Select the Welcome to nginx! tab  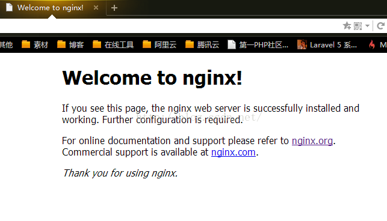52,8
